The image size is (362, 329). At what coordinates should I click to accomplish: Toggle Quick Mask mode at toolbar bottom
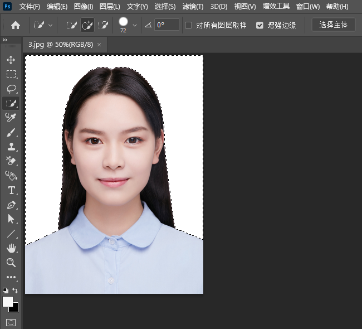11,322
